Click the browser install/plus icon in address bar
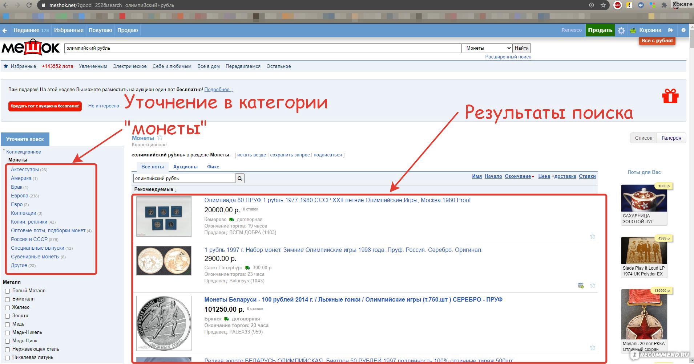This screenshot has width=694, height=364. point(592,5)
